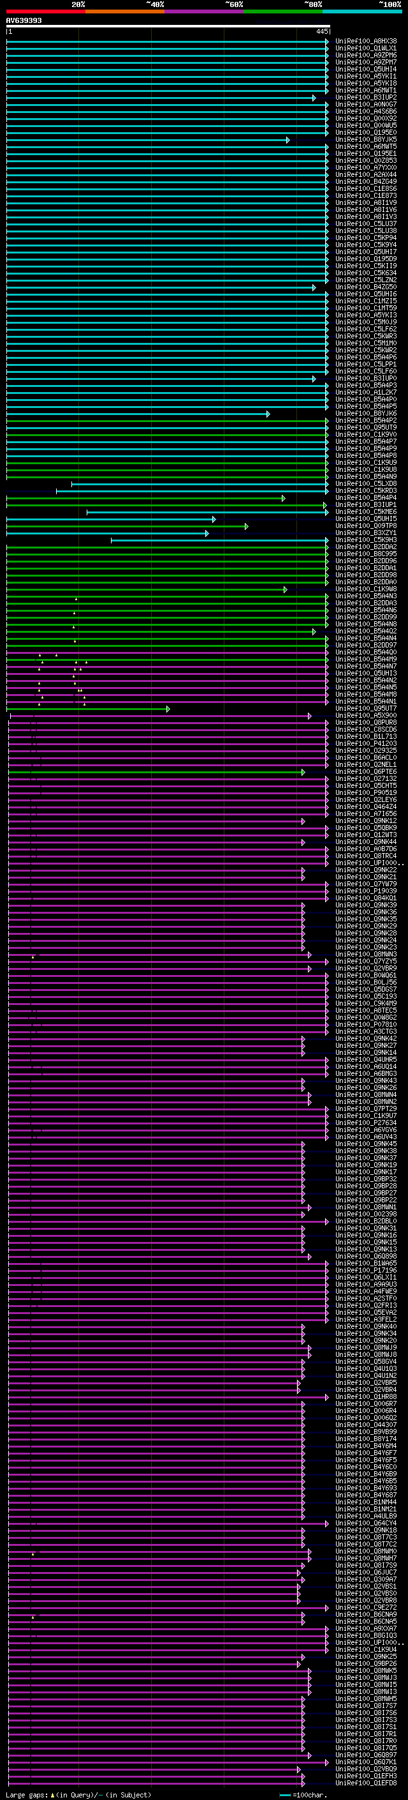
Task: Select the UniRef100_C5KRD3 label
Action: 366,490
